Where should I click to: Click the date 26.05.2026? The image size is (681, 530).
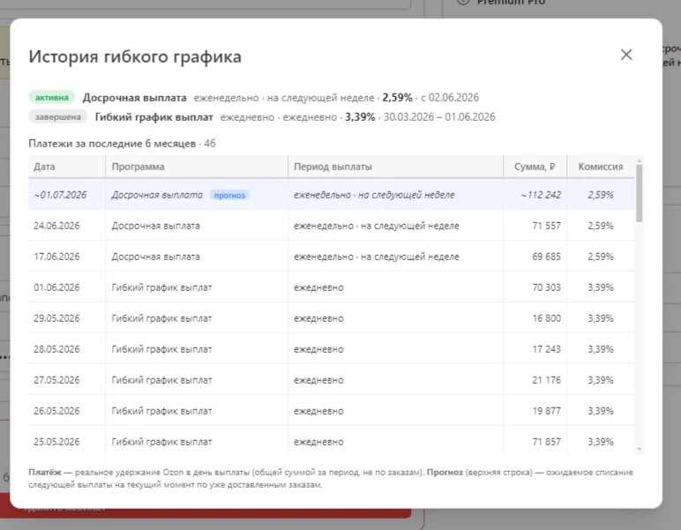tap(56, 411)
